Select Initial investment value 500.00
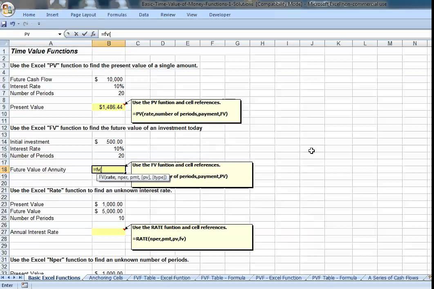The width and height of the screenshot is (434, 289). [x=109, y=142]
